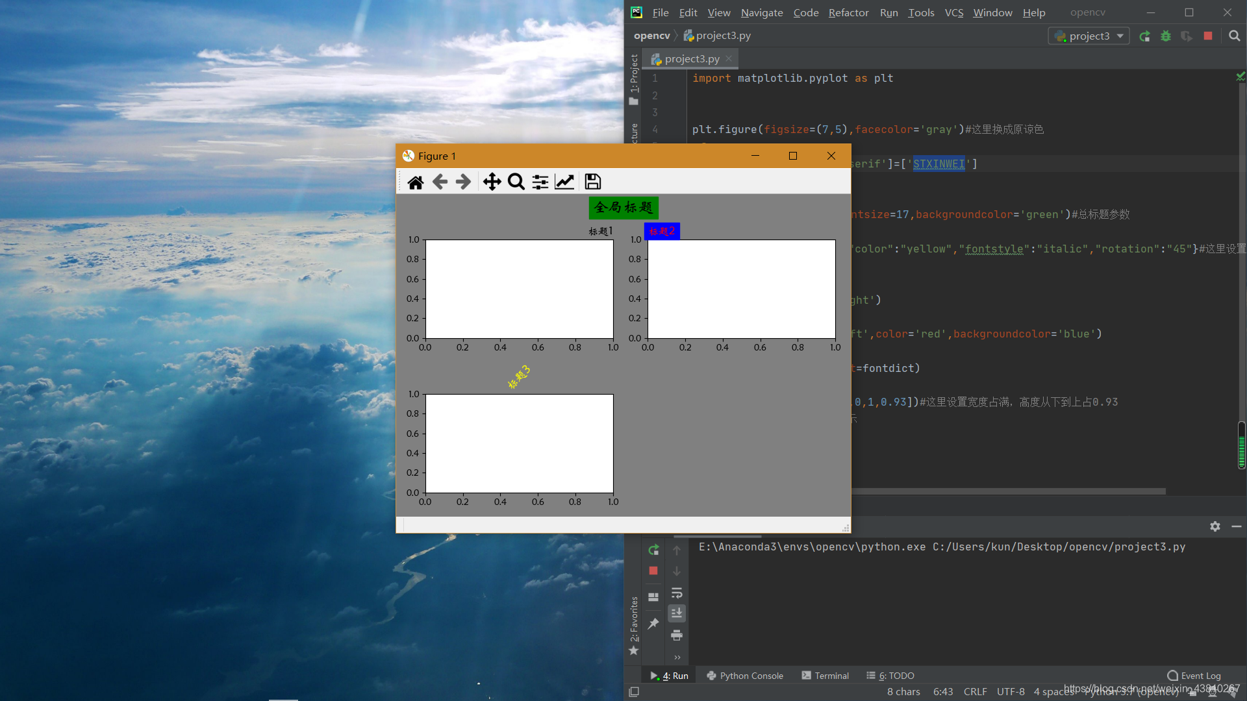Maximize the Figure 1 window
This screenshot has width=1247, height=701.
[x=793, y=156]
